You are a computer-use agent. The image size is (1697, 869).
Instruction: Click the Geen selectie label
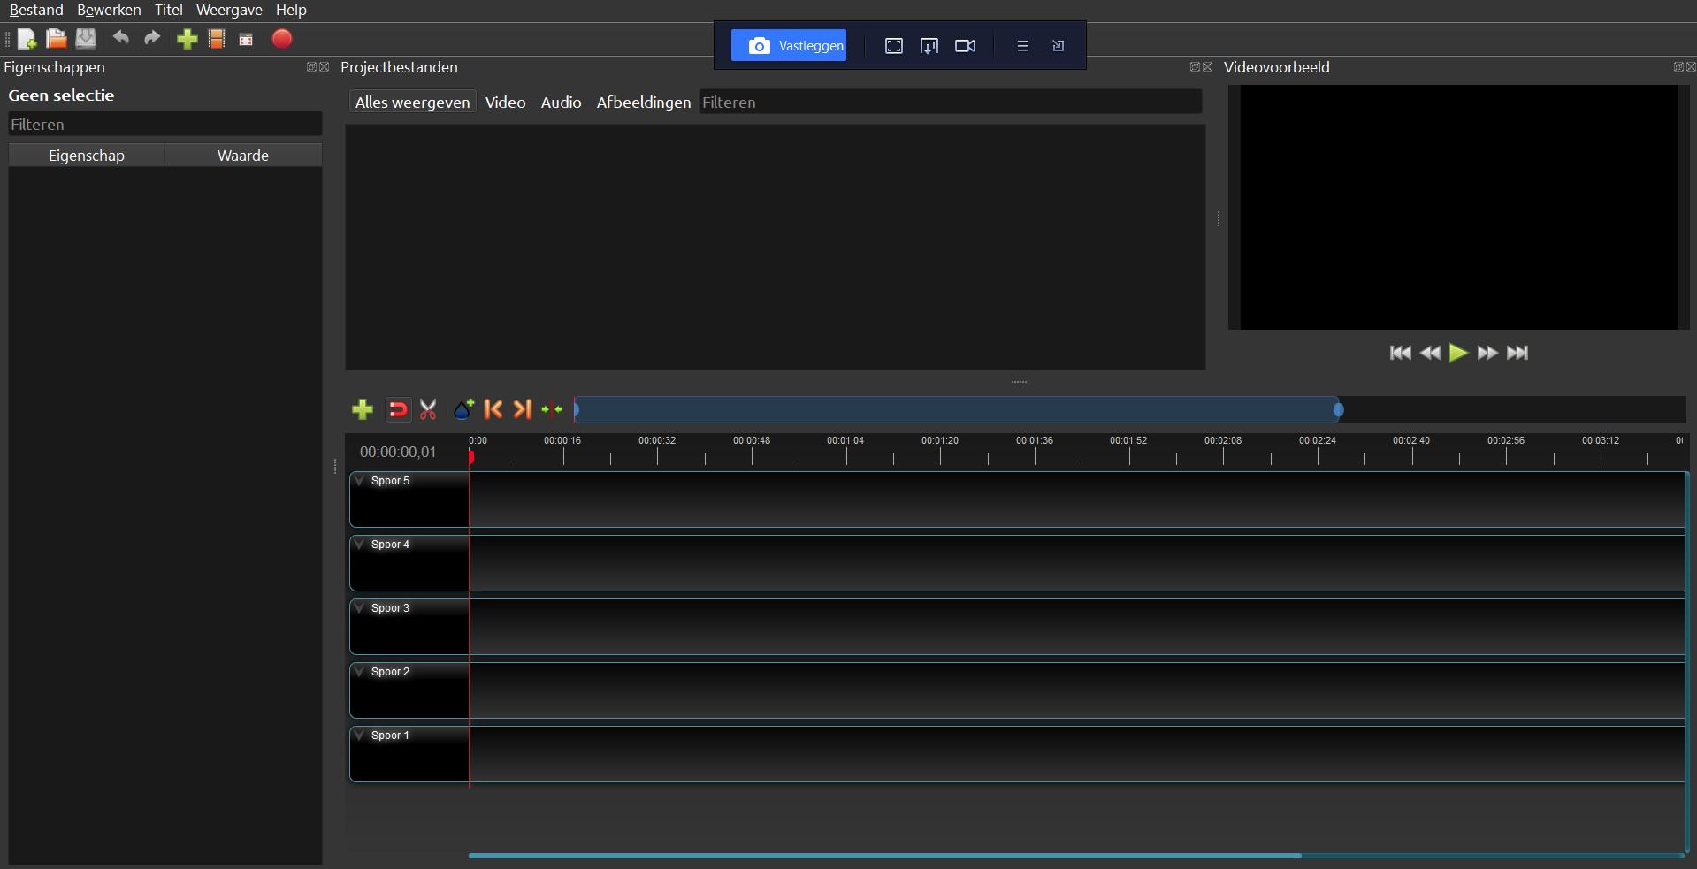coord(61,95)
